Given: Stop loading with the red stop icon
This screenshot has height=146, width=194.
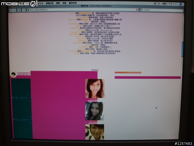Looking at the screenshot, I should click(x=137, y=10).
